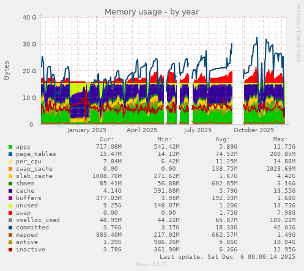
Task: Click the 'committed' legend label
Action: pyautogui.click(x=32, y=228)
